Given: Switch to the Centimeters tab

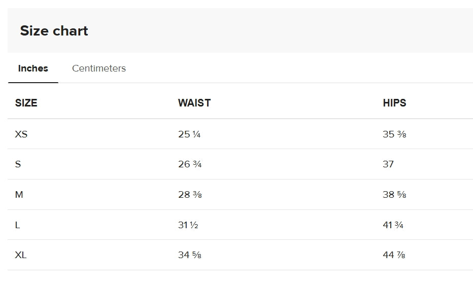Looking at the screenshot, I should pyautogui.click(x=98, y=68).
